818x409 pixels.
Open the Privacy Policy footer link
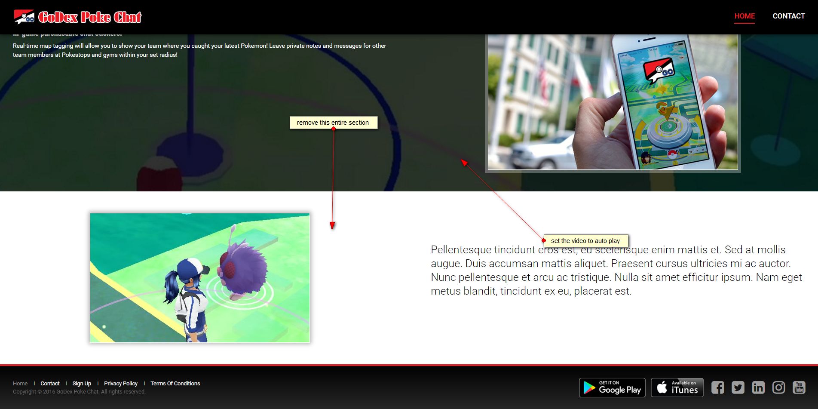121,383
